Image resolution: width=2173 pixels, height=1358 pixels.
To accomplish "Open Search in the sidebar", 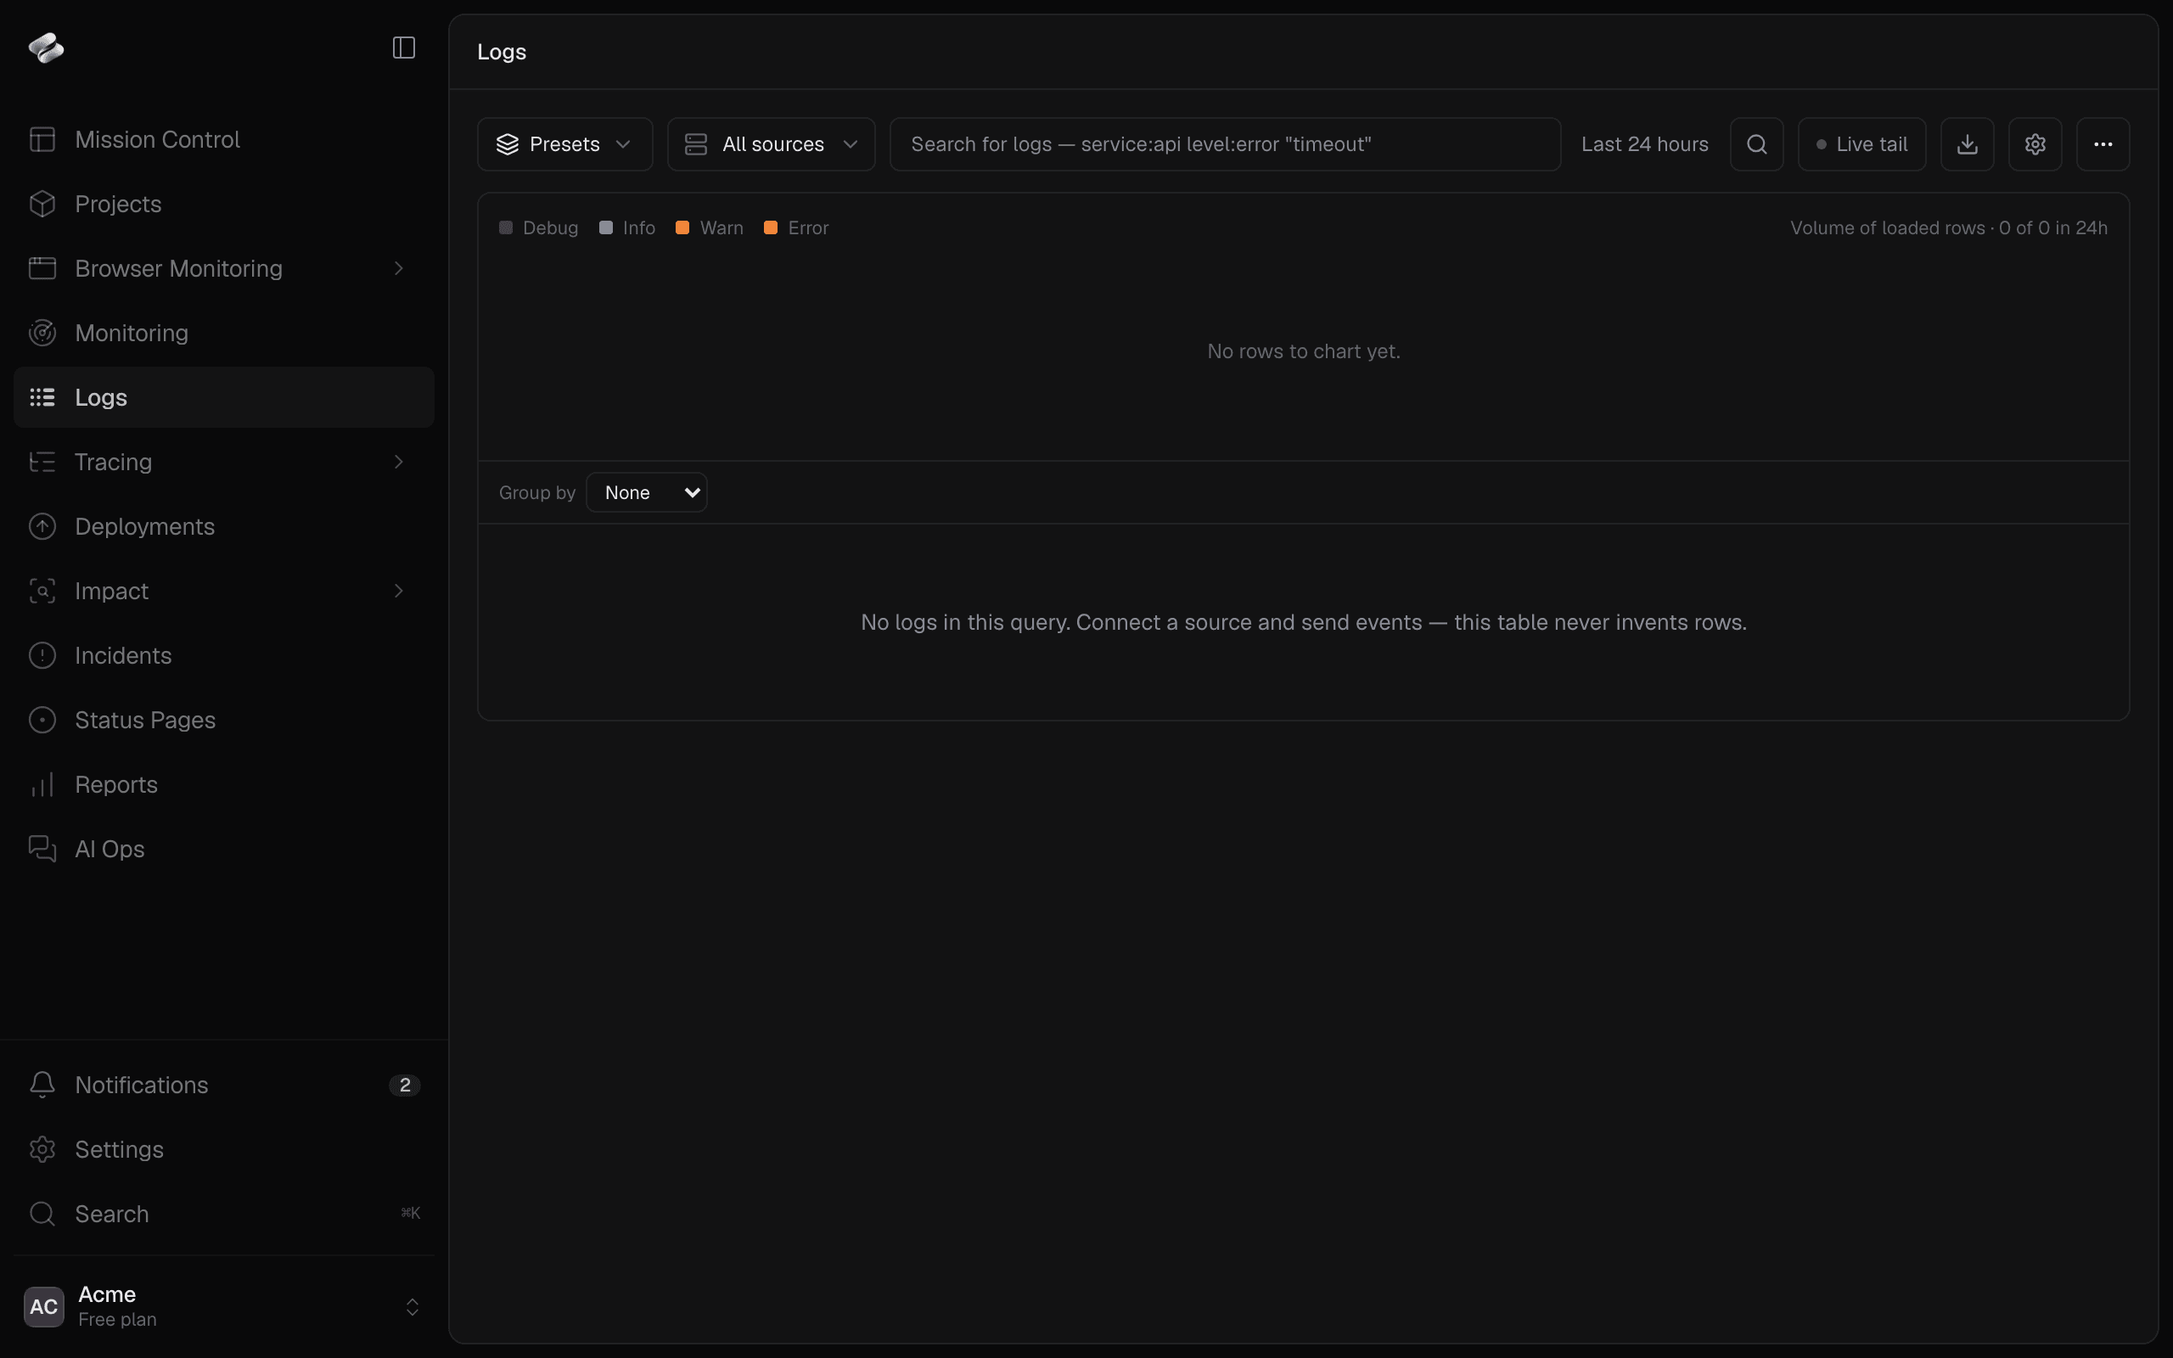I will [x=223, y=1215].
